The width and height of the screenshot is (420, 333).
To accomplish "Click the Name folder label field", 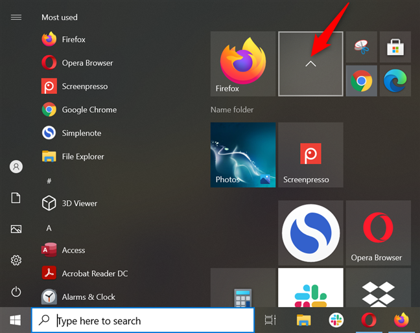I will point(232,109).
